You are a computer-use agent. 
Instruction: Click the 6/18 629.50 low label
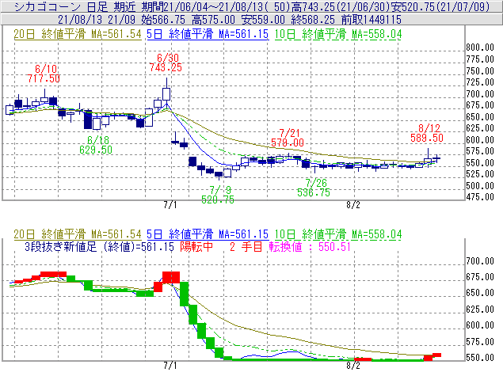click(96, 145)
